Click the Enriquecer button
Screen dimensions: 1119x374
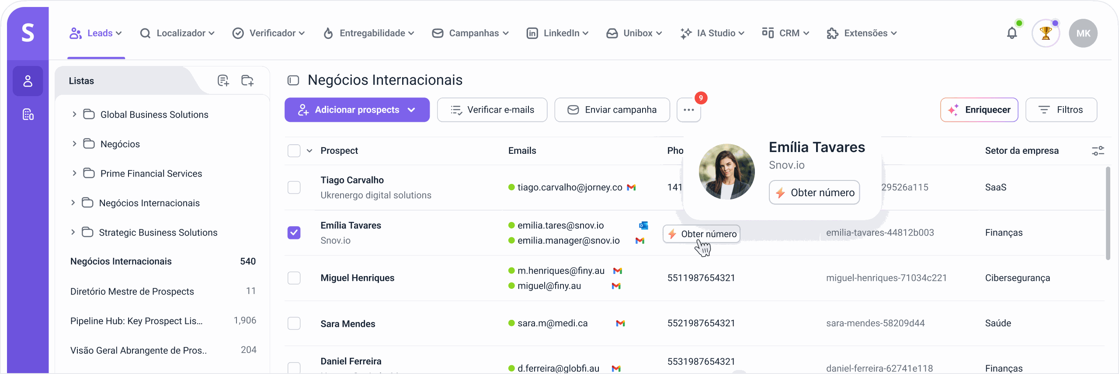click(x=979, y=110)
